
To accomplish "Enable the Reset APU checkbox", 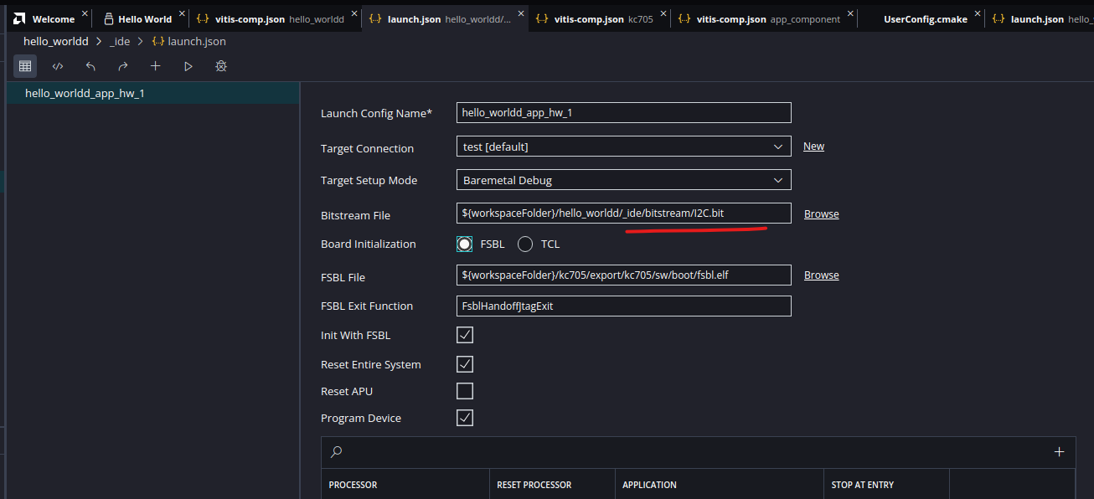I will pos(465,391).
